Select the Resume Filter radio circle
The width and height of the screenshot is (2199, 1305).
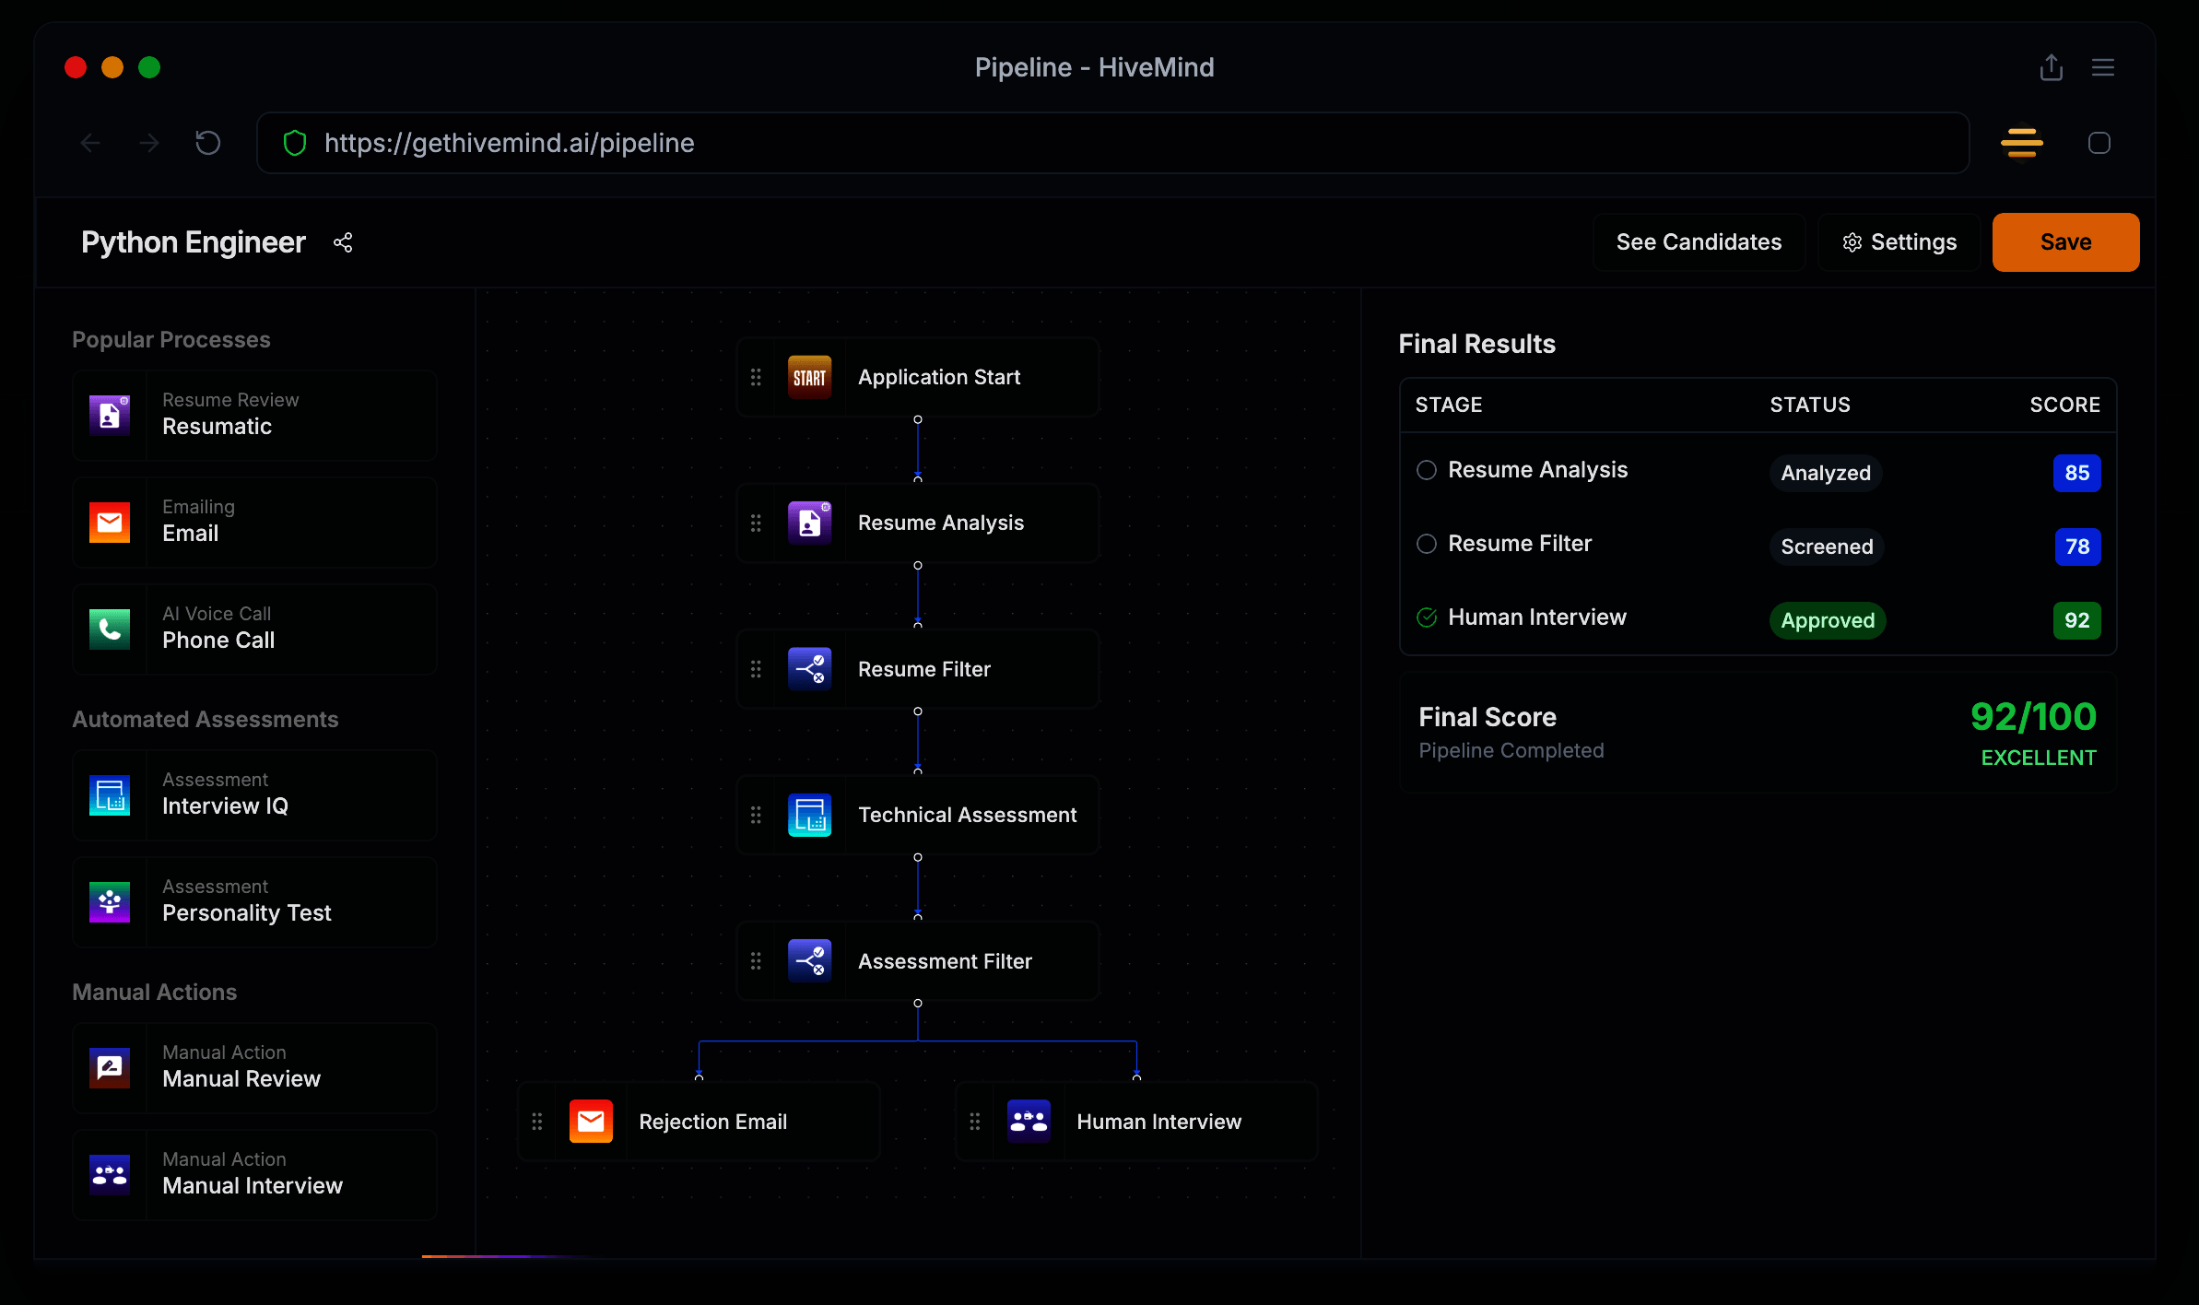[1427, 544]
